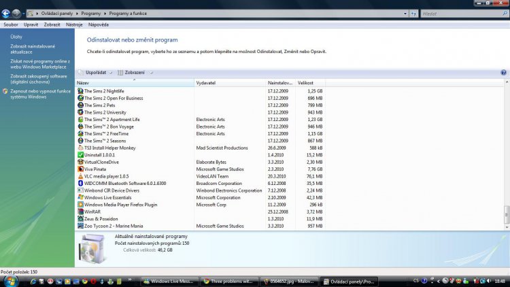Click the Zeus & Poseidon icon

[80, 219]
